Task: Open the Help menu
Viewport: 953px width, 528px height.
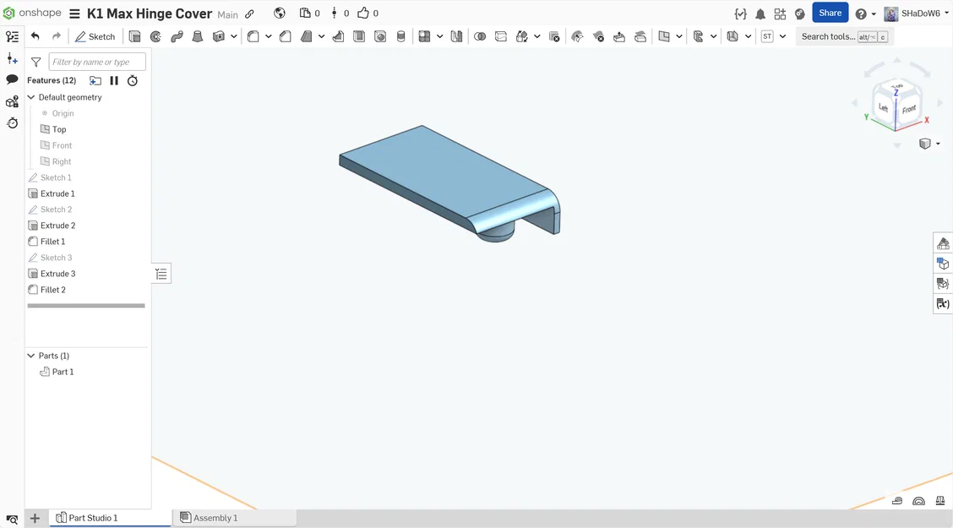Action: coord(865,14)
